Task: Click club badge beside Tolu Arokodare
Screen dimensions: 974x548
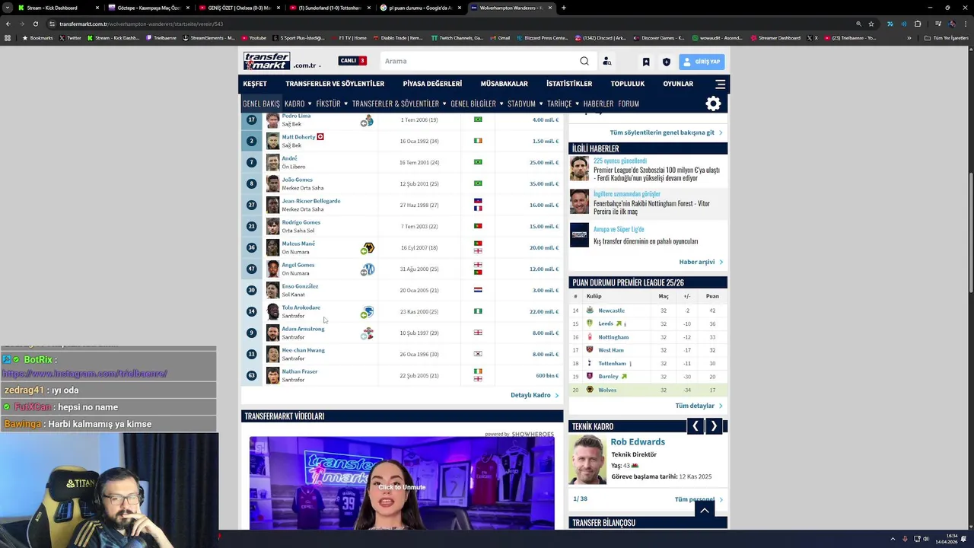Action: pyautogui.click(x=368, y=312)
